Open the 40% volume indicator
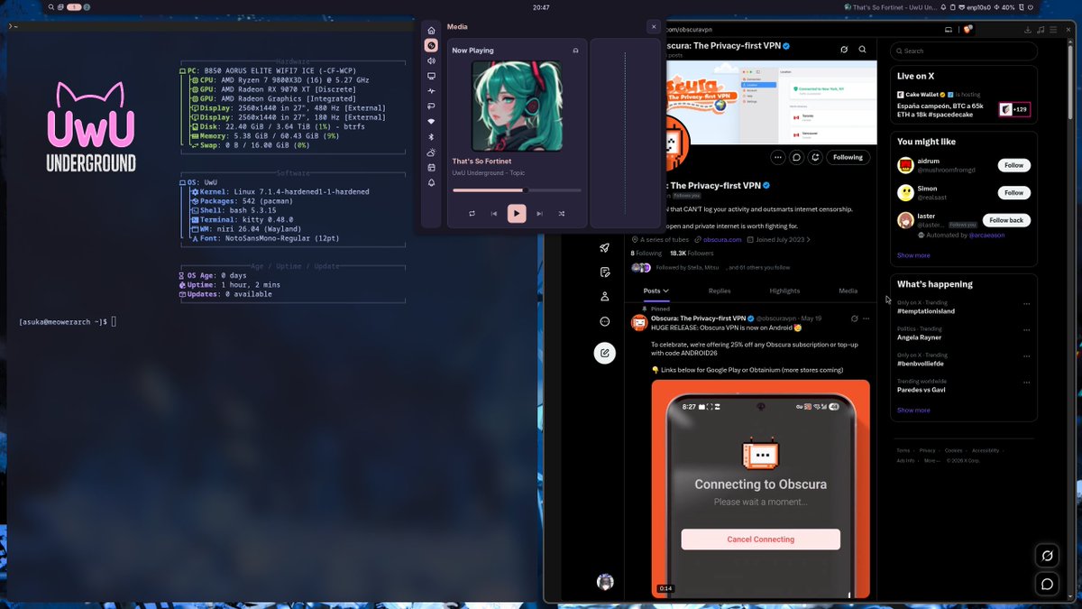Screen dimensions: 1082x609 [x=1006, y=6]
